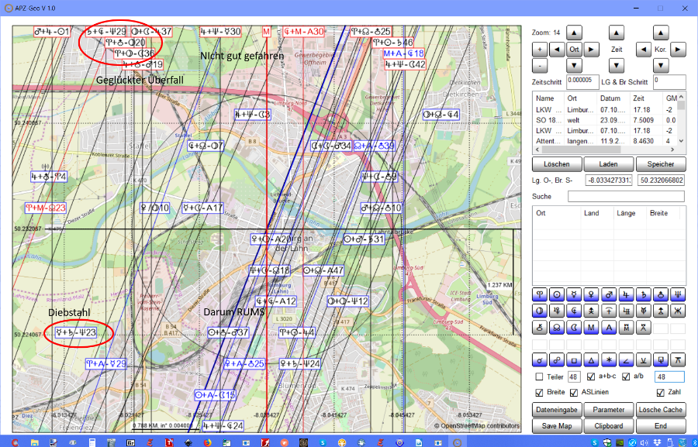
Task: Click the up arrow above Kor.
Action: point(661,33)
